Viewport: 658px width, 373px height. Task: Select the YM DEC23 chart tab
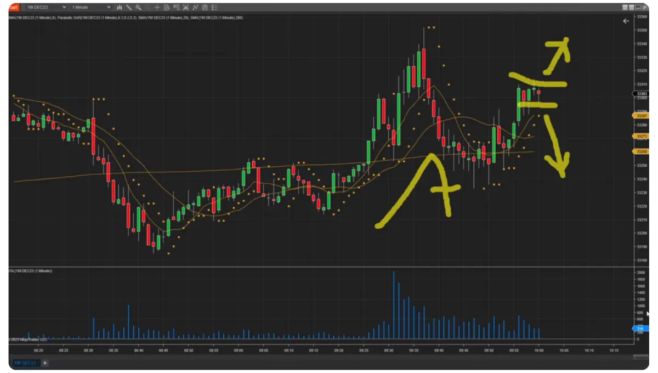click(25, 363)
